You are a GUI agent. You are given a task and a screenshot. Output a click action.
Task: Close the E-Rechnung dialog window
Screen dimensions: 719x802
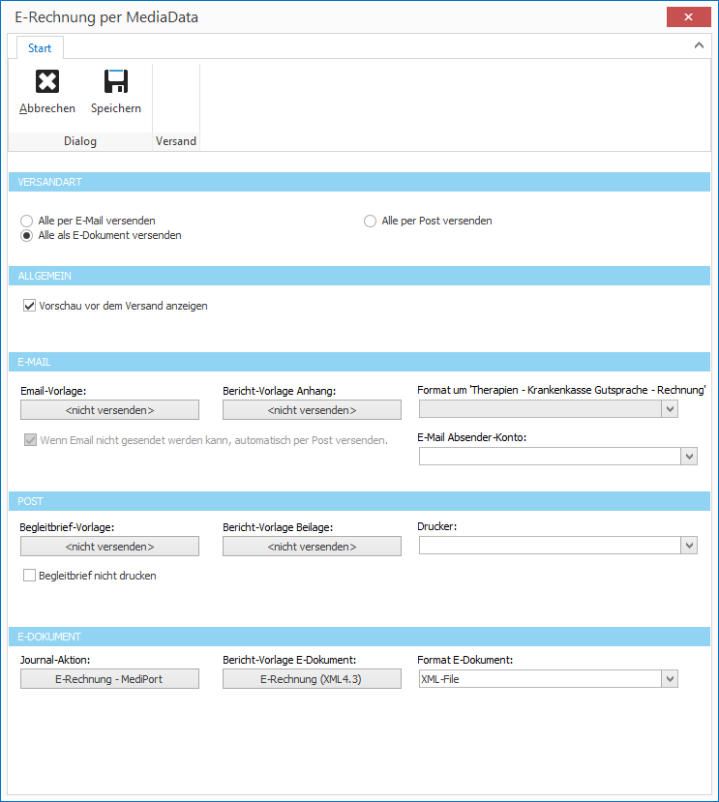(x=688, y=17)
